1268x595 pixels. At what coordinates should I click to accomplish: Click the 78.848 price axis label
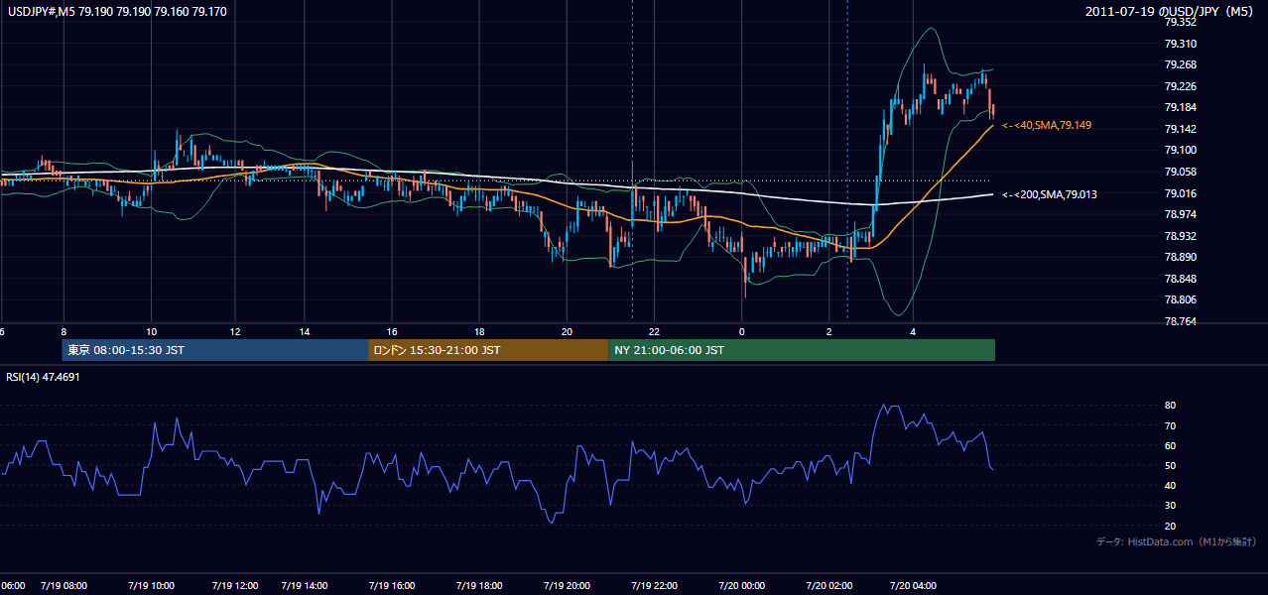coord(1182,279)
